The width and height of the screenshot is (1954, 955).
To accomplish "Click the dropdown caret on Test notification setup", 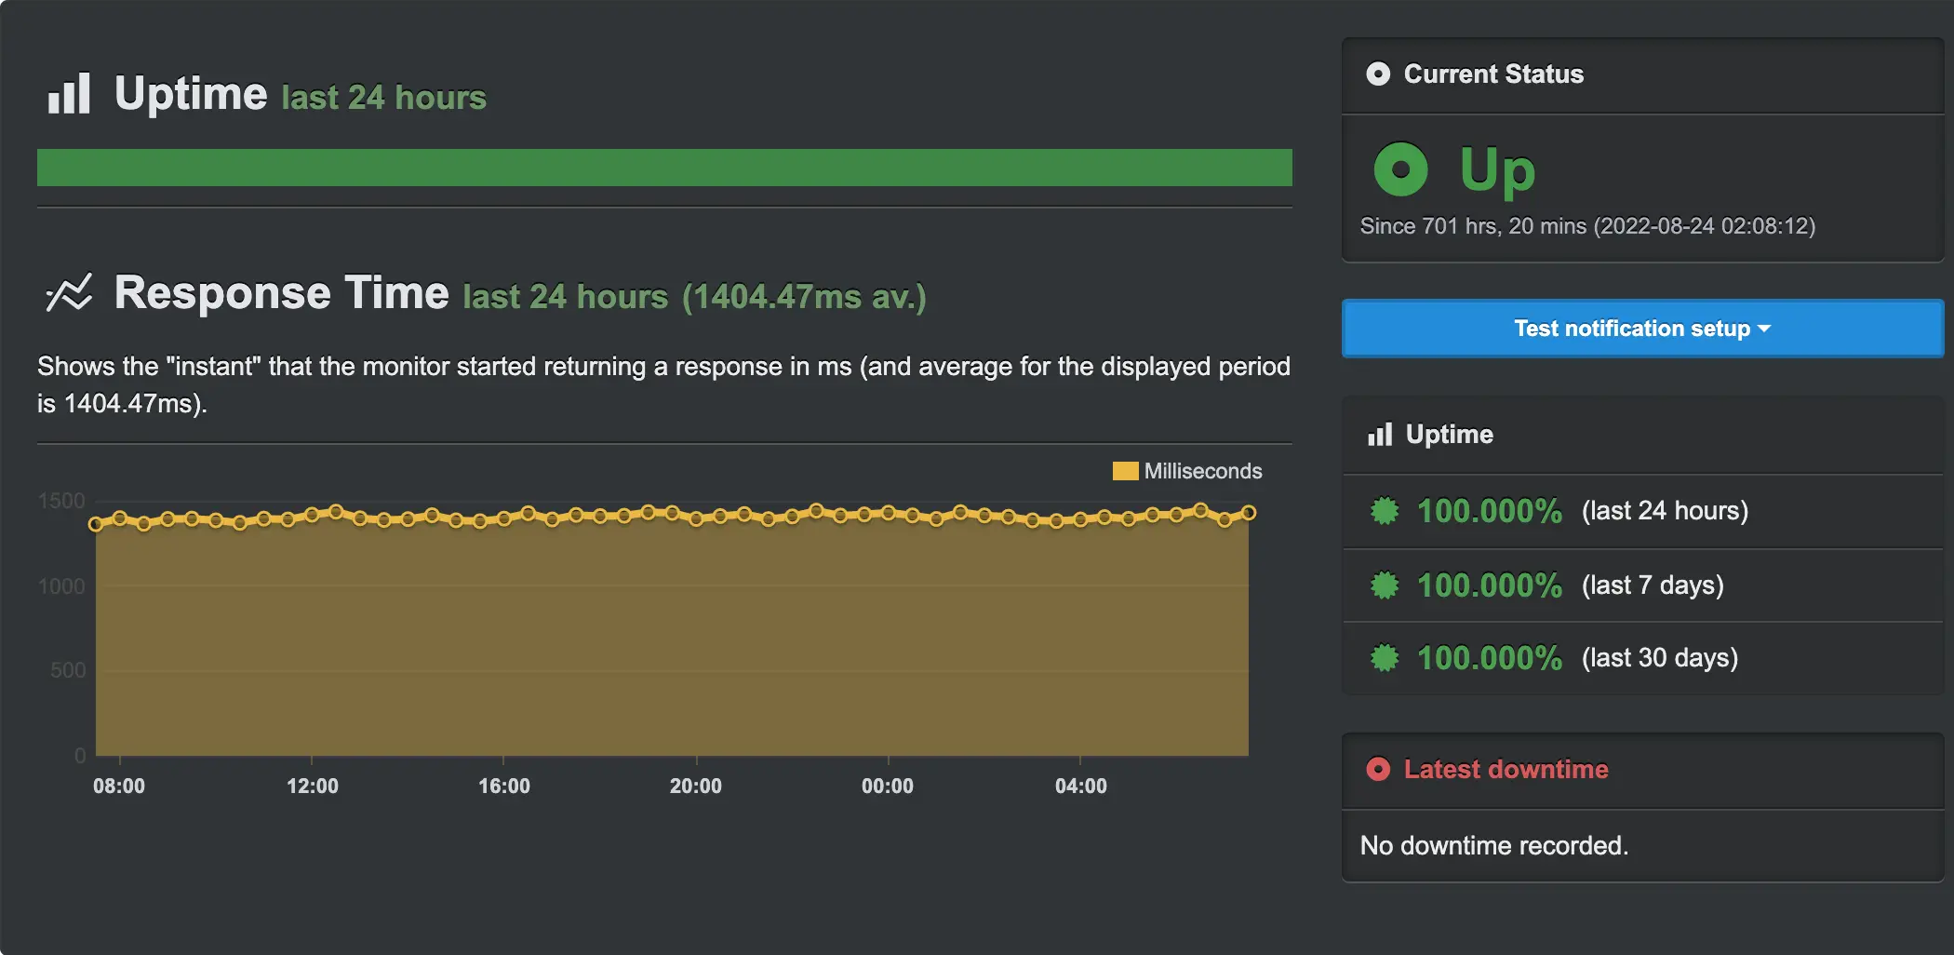I will click(x=1764, y=329).
